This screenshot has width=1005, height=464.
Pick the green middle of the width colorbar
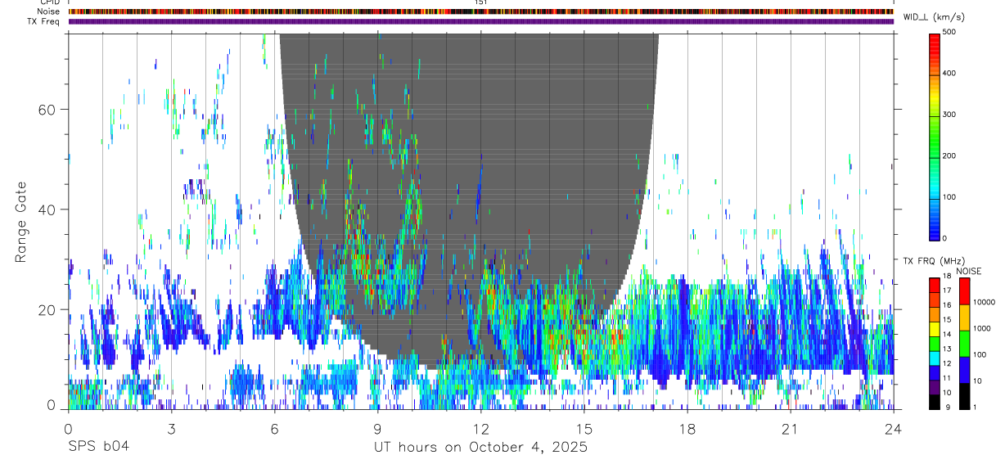click(935, 136)
